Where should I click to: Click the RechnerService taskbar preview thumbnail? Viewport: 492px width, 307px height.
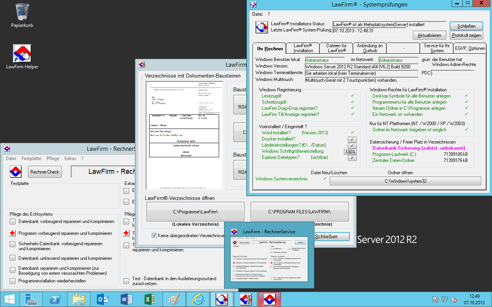(x=269, y=259)
